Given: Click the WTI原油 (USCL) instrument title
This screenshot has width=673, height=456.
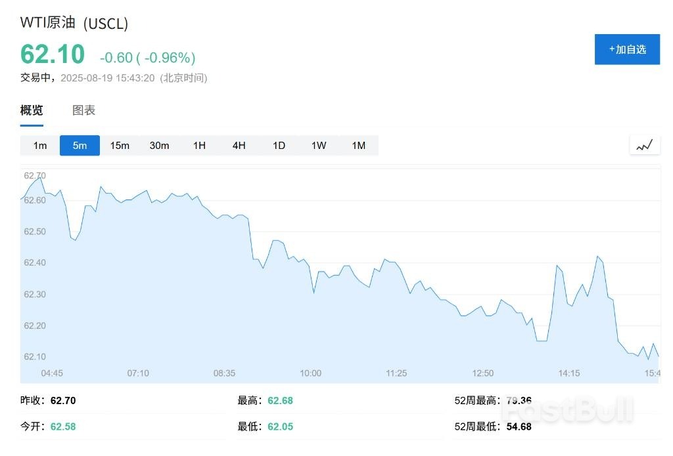Looking at the screenshot, I should point(72,22).
